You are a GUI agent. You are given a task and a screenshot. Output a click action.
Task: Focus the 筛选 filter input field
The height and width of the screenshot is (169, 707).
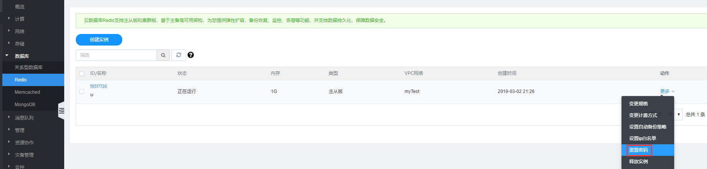pos(116,55)
